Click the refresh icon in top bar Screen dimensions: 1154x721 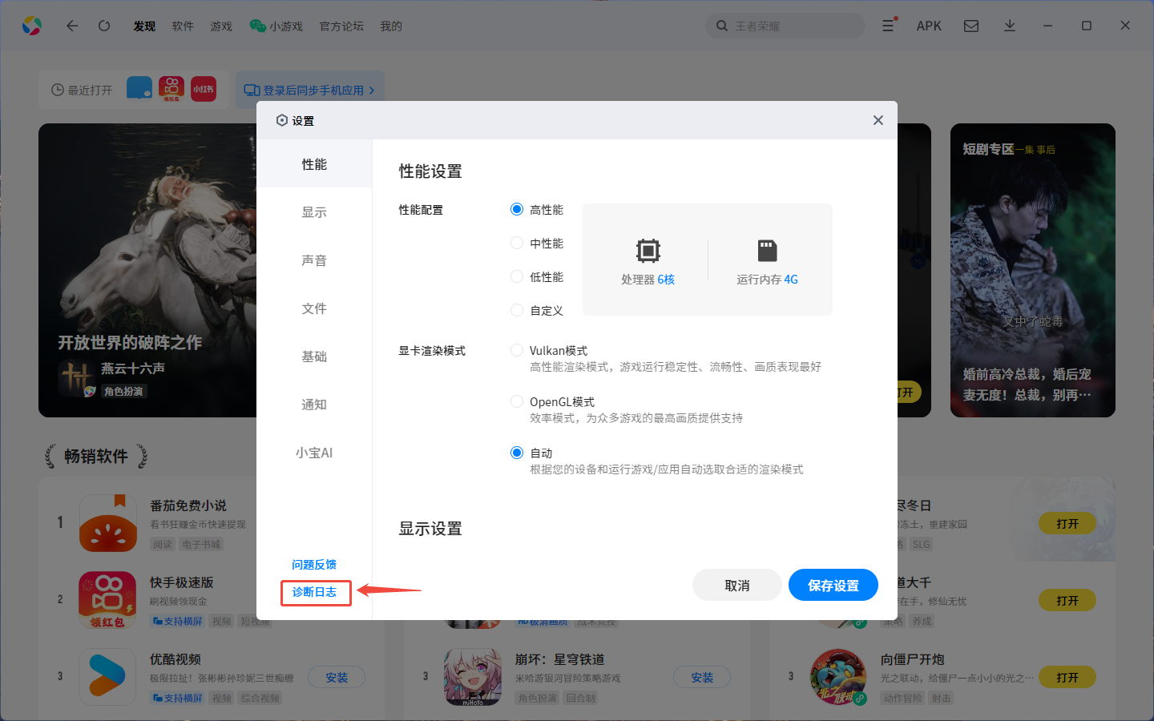(x=104, y=26)
